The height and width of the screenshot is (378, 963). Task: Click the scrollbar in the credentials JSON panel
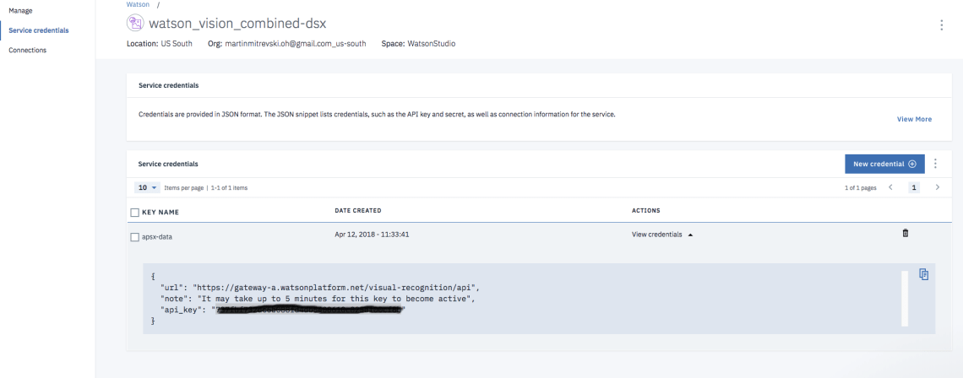click(x=905, y=297)
